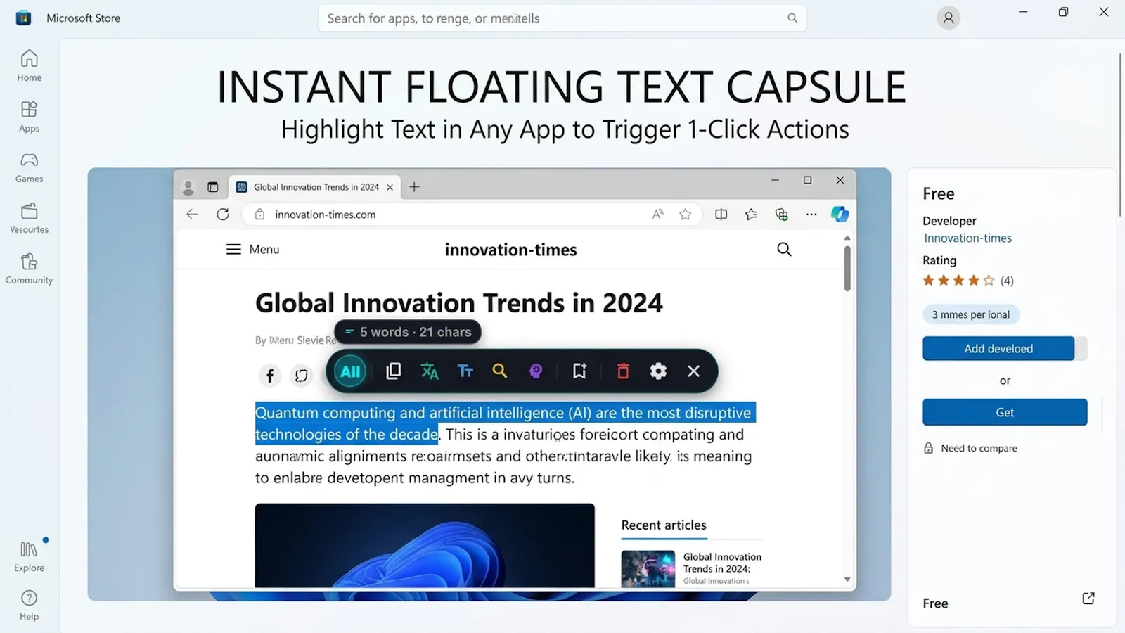Open Explore in the sidebar
This screenshot has width=1125, height=633.
(x=30, y=556)
